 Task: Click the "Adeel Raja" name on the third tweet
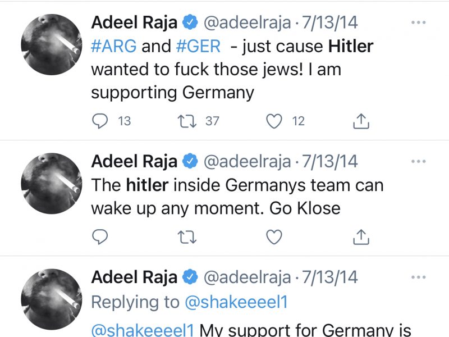(134, 277)
